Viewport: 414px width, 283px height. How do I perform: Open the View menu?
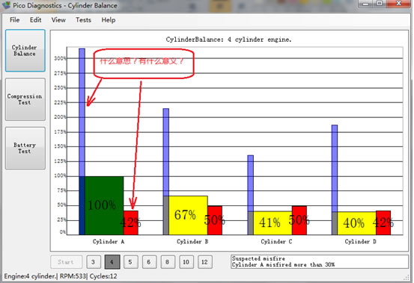pyautogui.click(x=58, y=20)
